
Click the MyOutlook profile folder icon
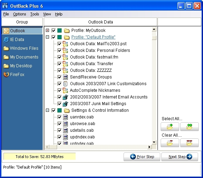click(x=67, y=30)
